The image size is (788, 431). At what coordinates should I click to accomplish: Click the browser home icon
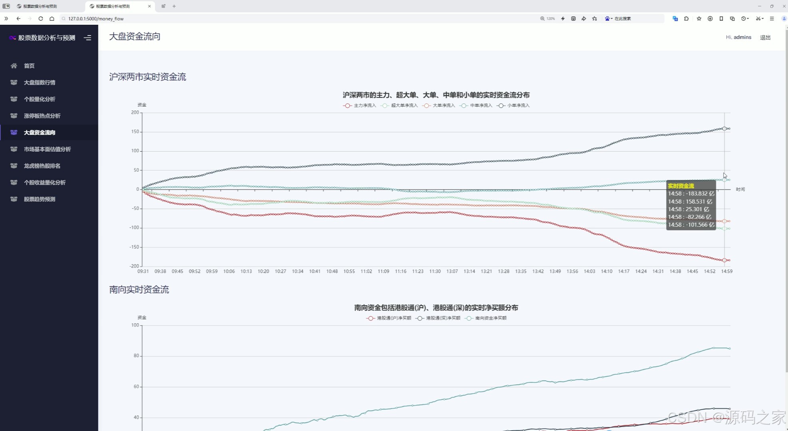52,19
